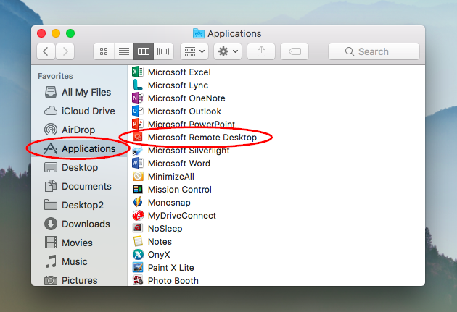Click the Monosnap lightning icon
This screenshot has height=312, width=457.
138,202
